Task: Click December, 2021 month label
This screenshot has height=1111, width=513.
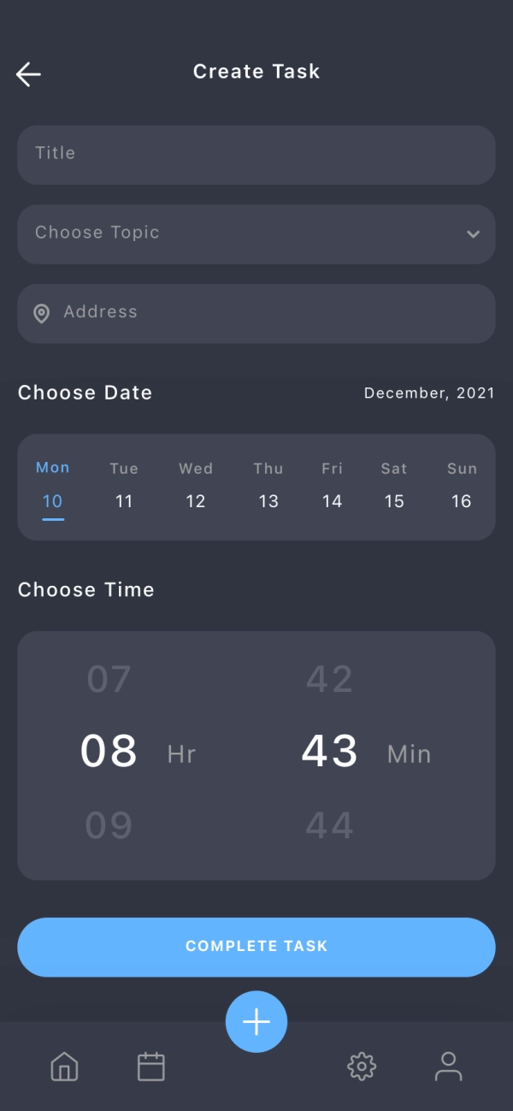Action: coord(429,393)
